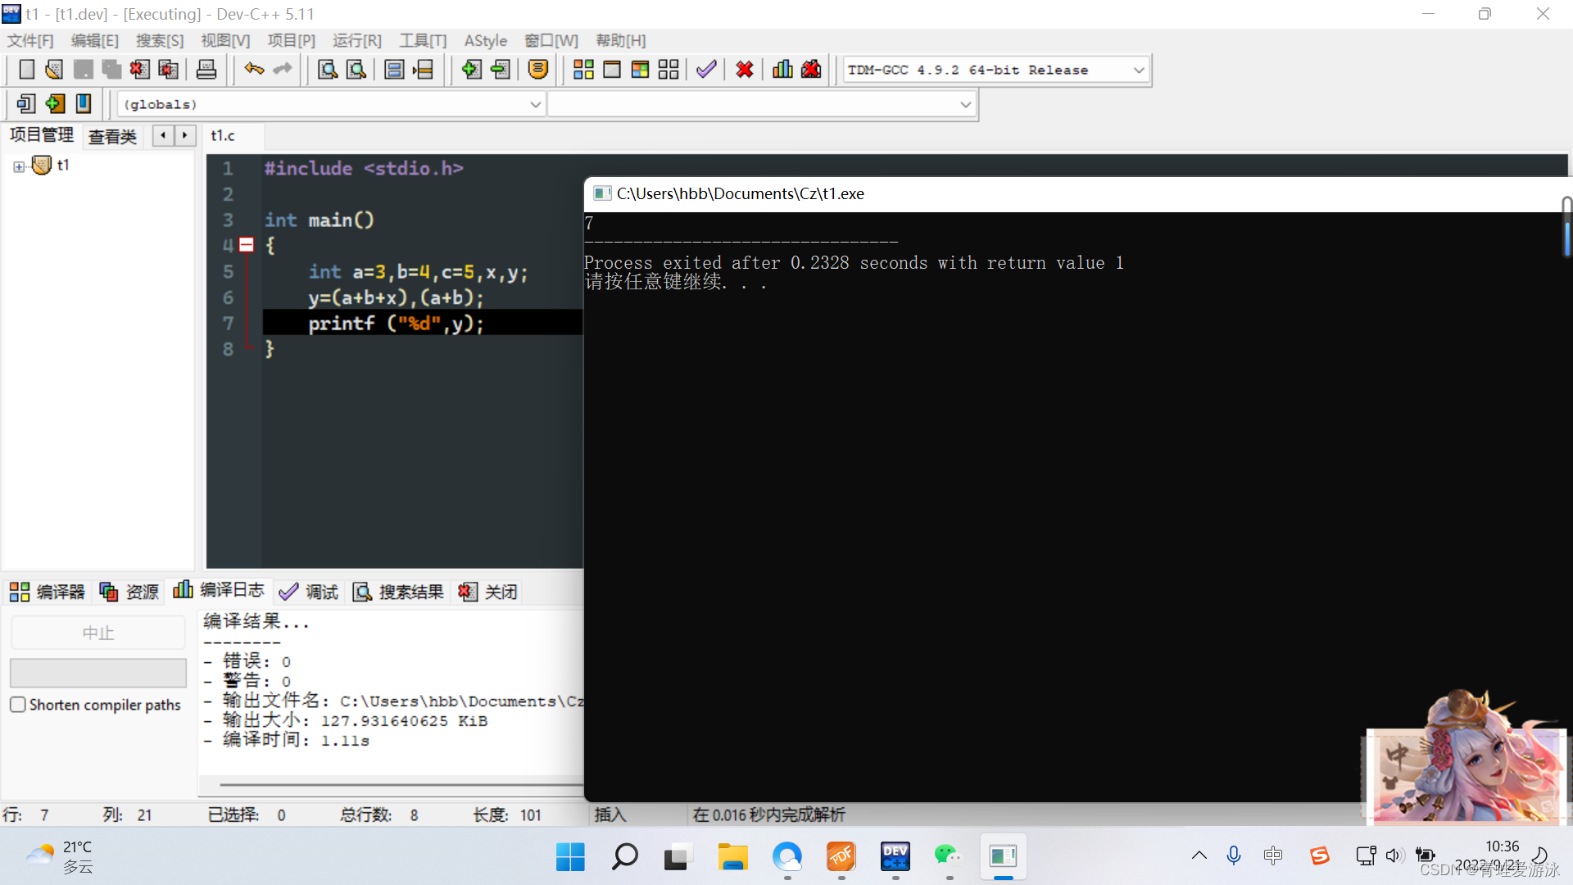Toggle the Shorten compiler paths checkbox
The image size is (1573, 885).
tap(18, 705)
